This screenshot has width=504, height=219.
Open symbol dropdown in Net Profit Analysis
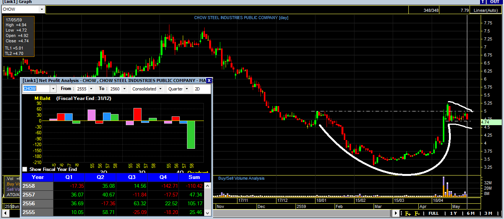[53, 89]
